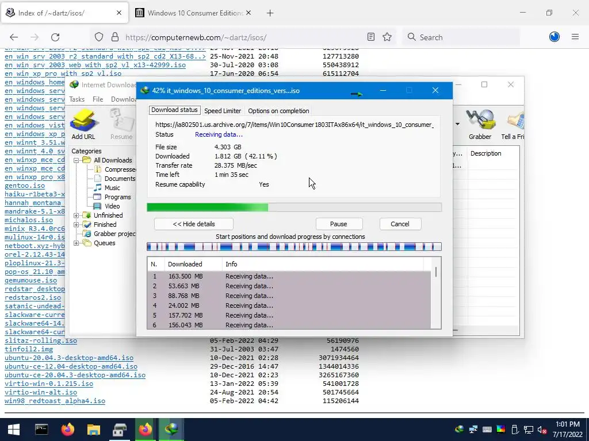
Task: Click the Tell a Friend icon
Action: click(x=513, y=124)
